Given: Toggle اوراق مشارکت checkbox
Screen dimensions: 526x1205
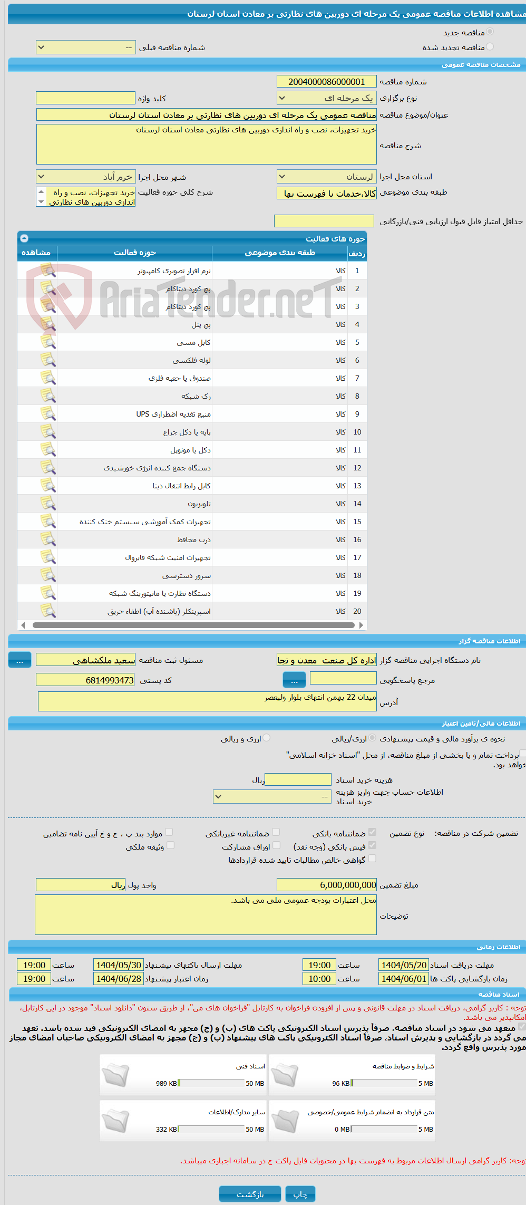Looking at the screenshot, I should pos(276,845).
